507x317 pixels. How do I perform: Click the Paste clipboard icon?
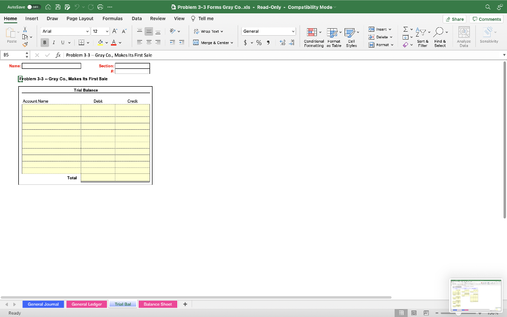(x=11, y=33)
